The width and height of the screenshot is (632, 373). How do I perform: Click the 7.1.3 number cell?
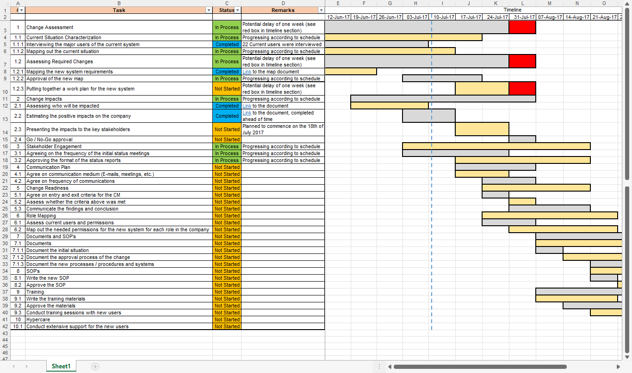coord(18,264)
